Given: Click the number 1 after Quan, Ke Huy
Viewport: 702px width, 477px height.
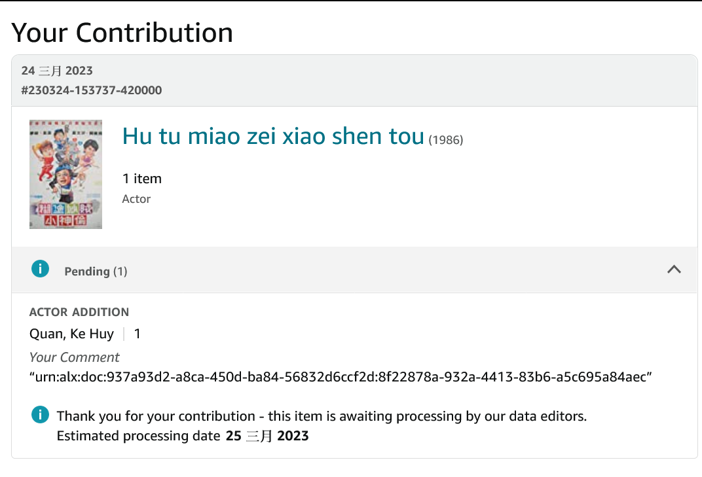Looking at the screenshot, I should [x=138, y=334].
